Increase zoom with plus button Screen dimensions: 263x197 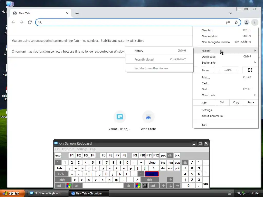pos(237,70)
